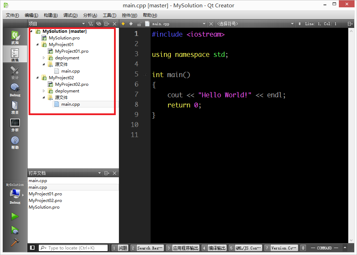Select MySolution.pro in project tree
The height and width of the screenshot is (255, 357).
(x=64, y=38)
